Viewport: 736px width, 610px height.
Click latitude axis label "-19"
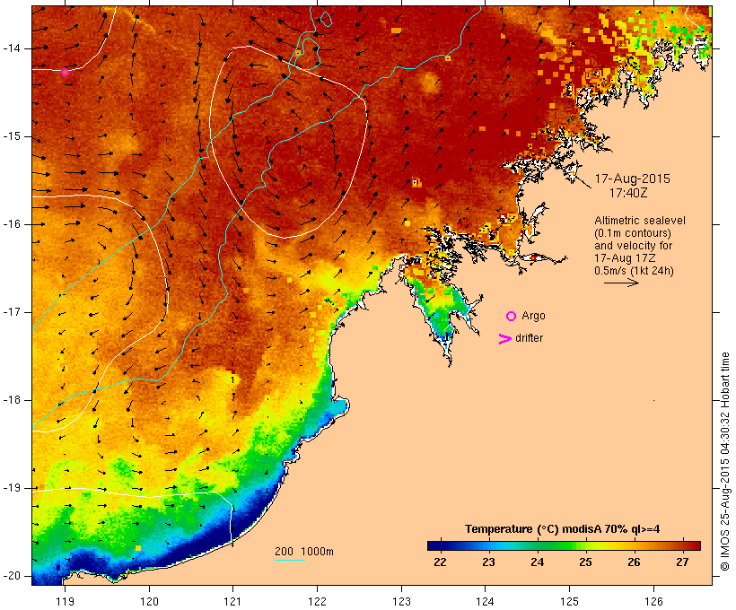12,488
